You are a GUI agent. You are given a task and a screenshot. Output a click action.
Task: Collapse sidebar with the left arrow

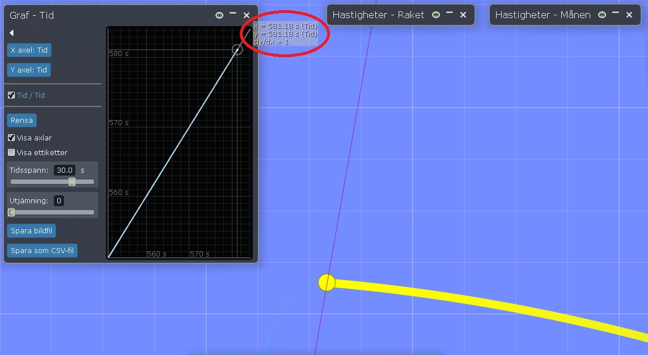pyautogui.click(x=11, y=33)
